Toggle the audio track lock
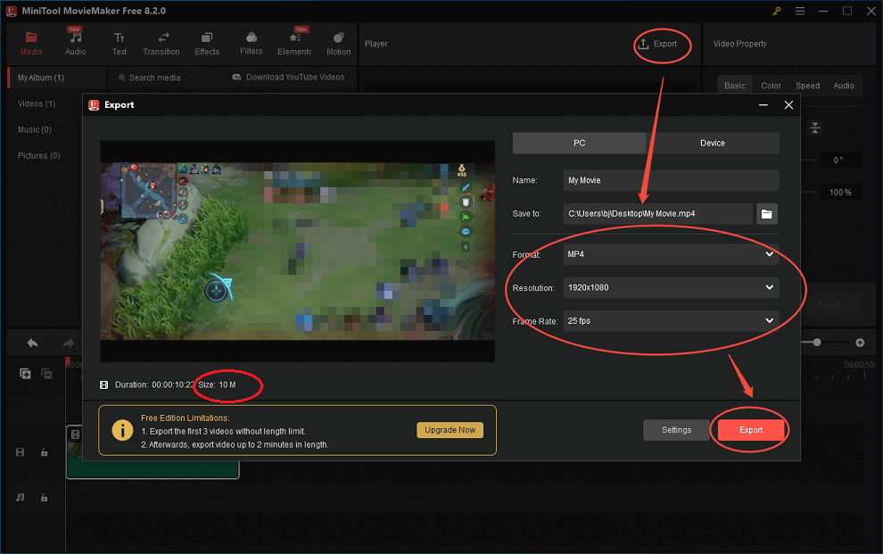Screen dimensions: 883x554 [44, 497]
